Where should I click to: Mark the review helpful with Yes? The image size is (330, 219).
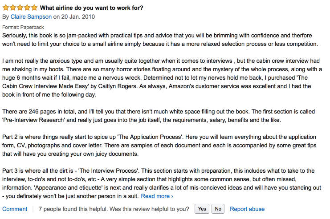pos(202,209)
